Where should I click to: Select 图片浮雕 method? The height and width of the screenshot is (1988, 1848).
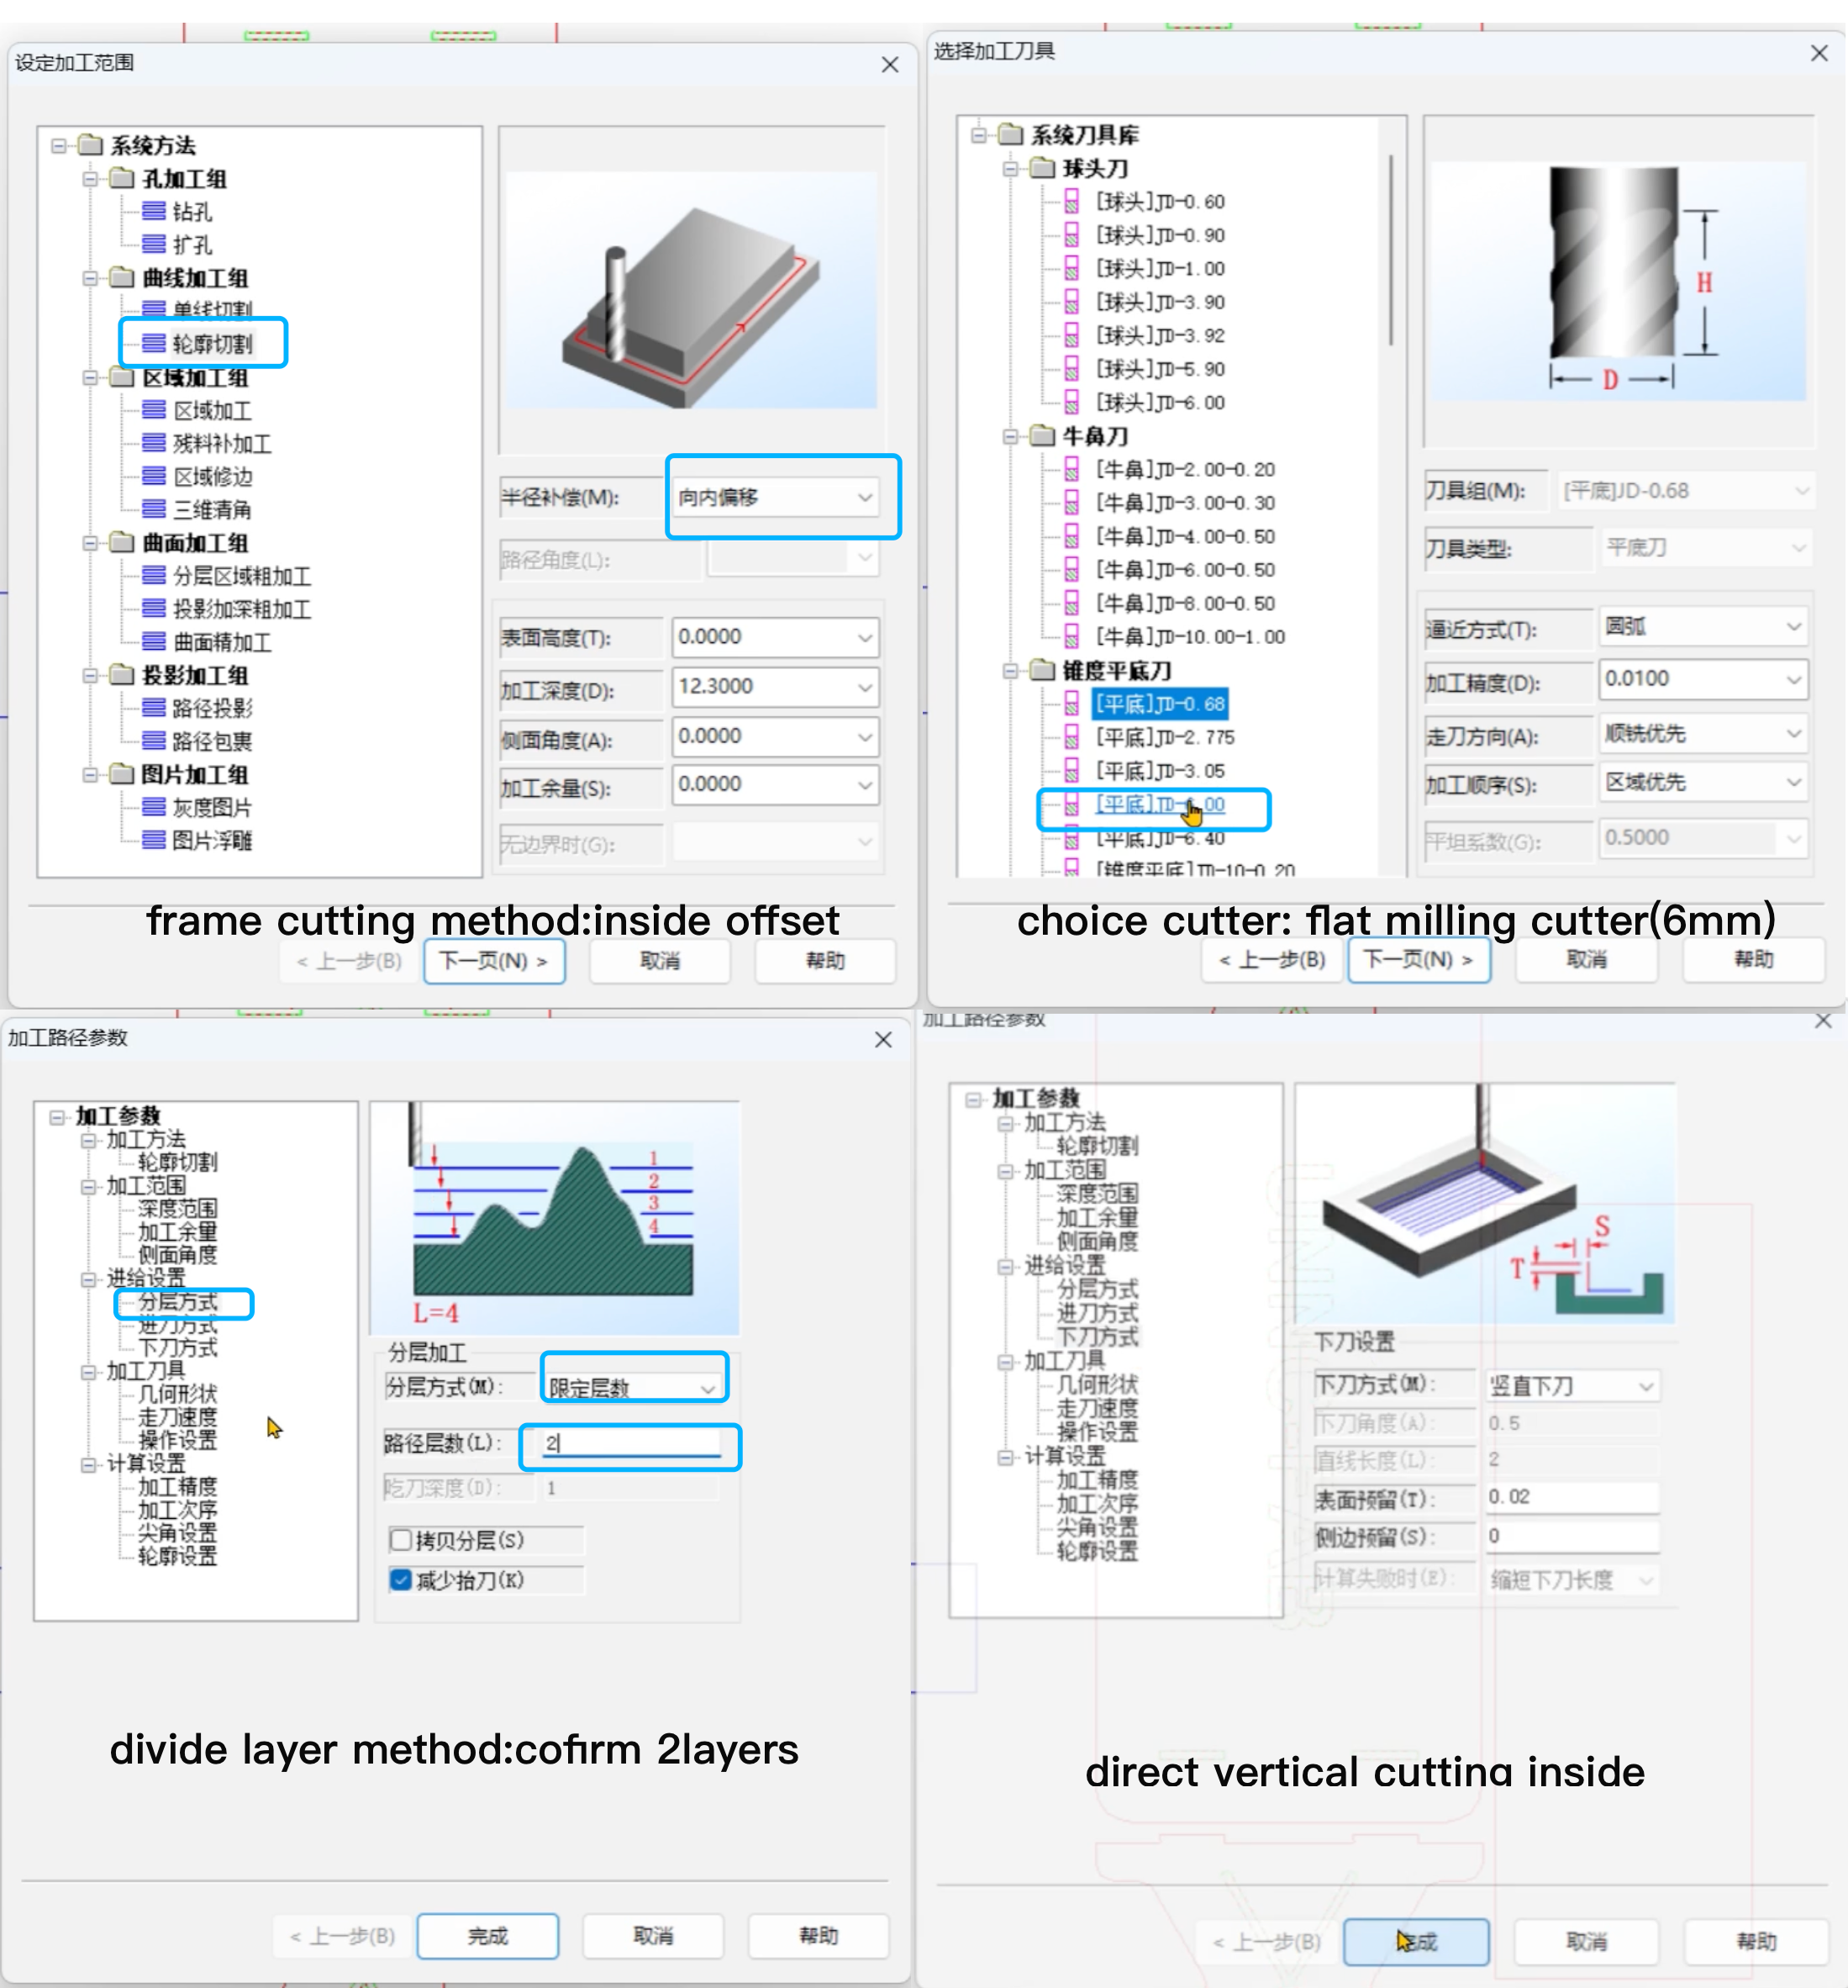[212, 840]
